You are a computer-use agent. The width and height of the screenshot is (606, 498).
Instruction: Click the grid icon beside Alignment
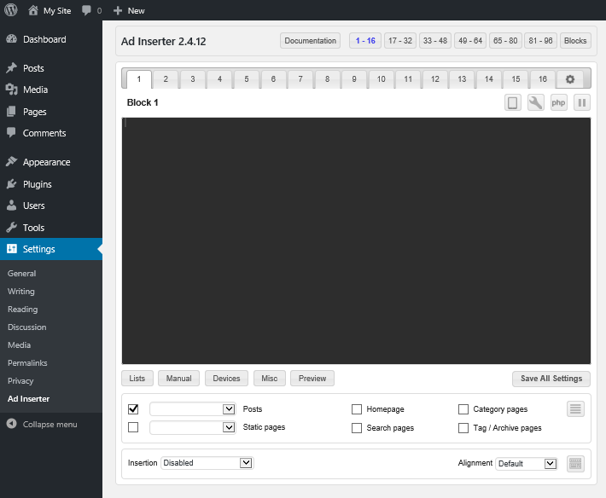[576, 463]
